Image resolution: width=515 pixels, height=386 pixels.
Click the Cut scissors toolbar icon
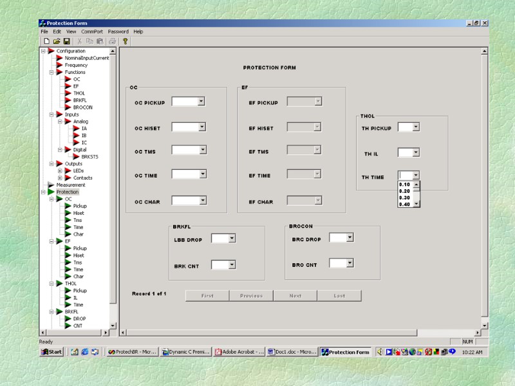pyautogui.click(x=80, y=41)
